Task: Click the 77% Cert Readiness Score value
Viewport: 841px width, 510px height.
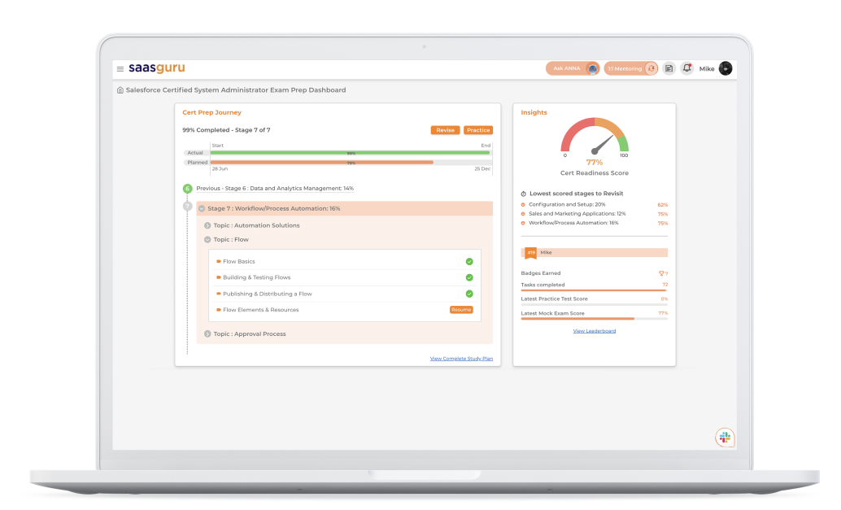Action: [x=595, y=163]
